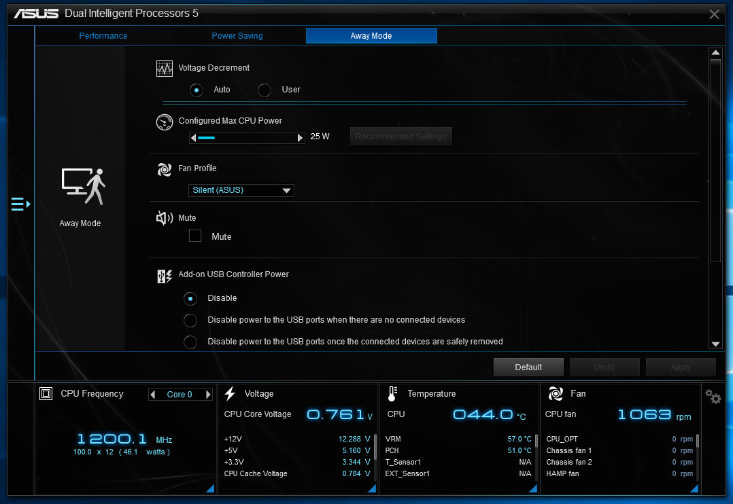Click the Add-on USB Controller Power icon

tap(165, 276)
